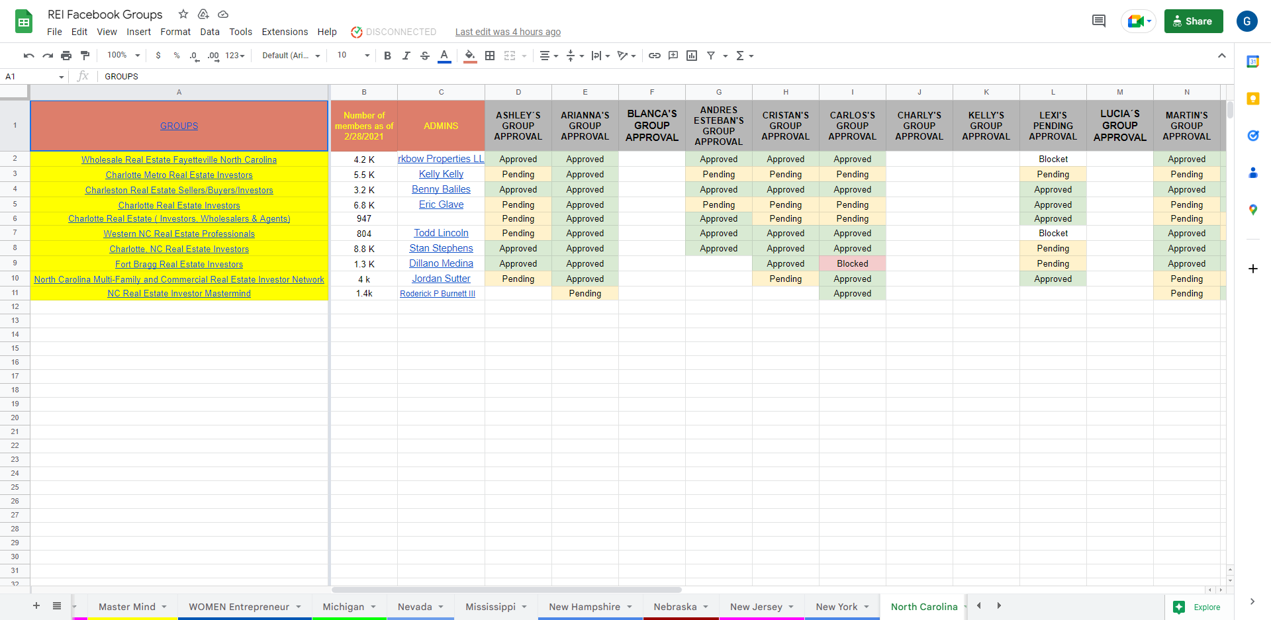Click the Explore button
The image size is (1271, 620).
1197,607
